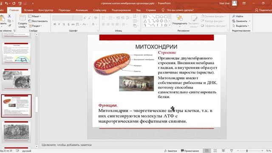The width and height of the screenshot is (272, 153).
Task: Click the Copy icon in clipboard group
Action: [9, 21]
